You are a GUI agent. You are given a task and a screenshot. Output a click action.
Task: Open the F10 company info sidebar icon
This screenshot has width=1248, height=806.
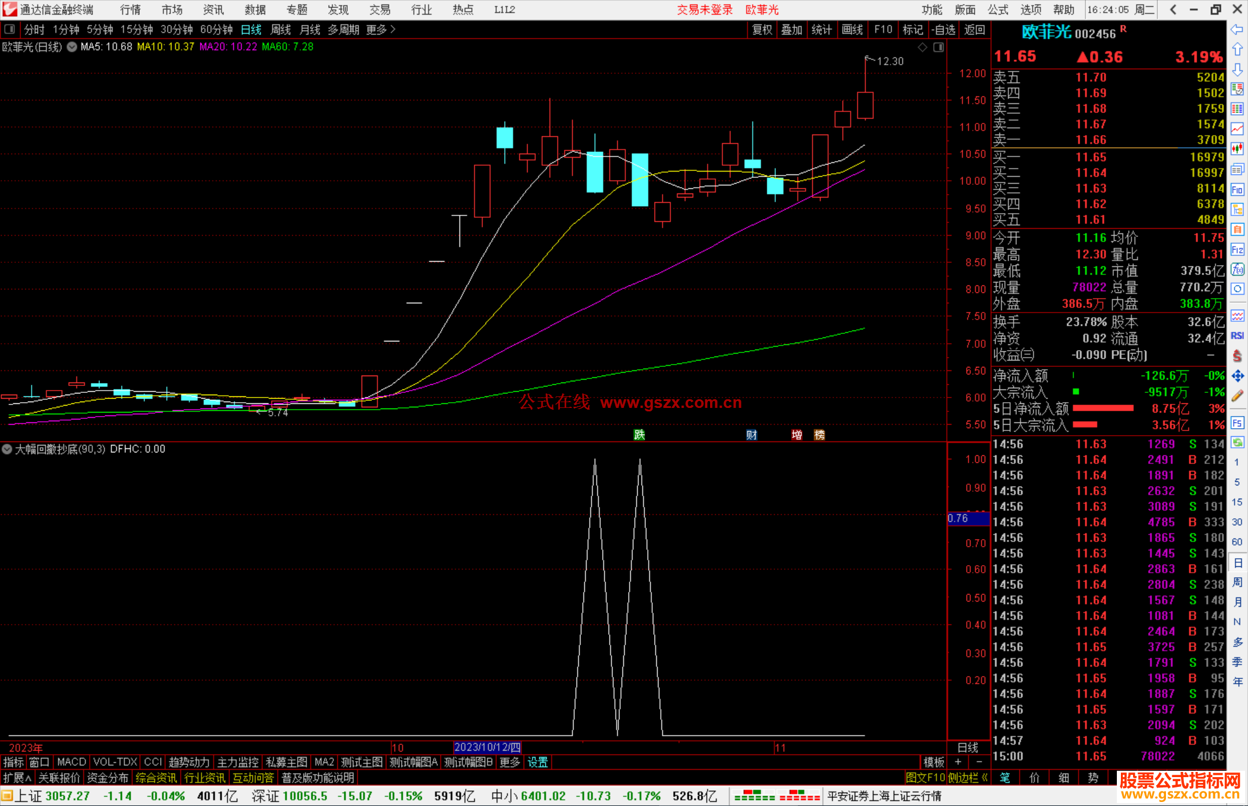(1237, 190)
